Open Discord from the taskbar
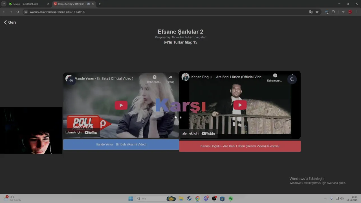The width and height of the screenshot is (361, 203). coord(206,198)
